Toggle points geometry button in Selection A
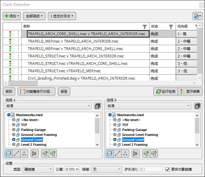This screenshot has height=177, width=205. tap(24, 154)
